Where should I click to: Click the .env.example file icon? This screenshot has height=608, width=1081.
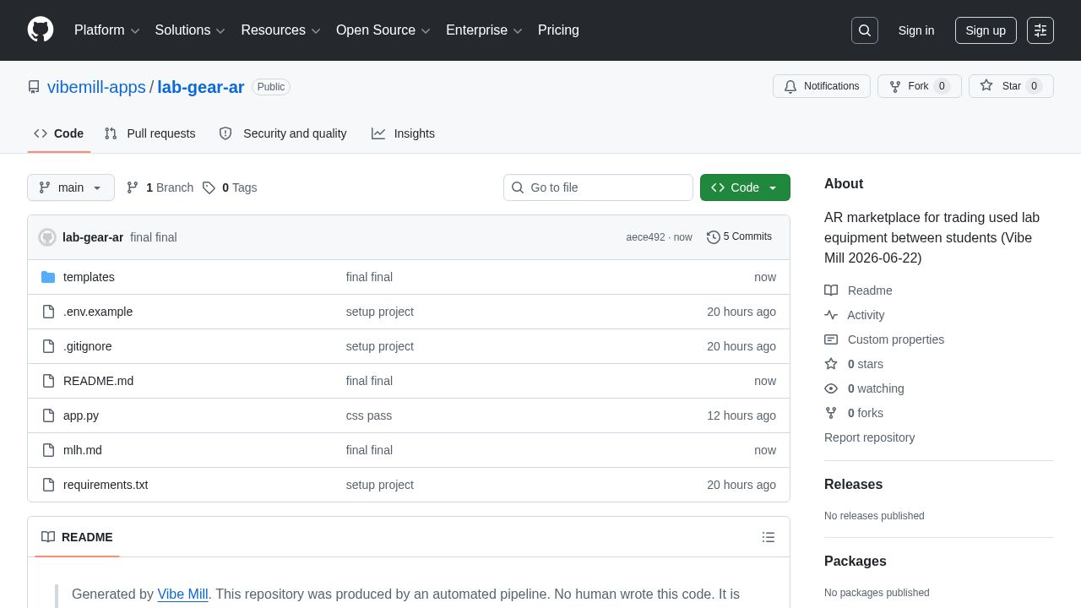coord(48,312)
